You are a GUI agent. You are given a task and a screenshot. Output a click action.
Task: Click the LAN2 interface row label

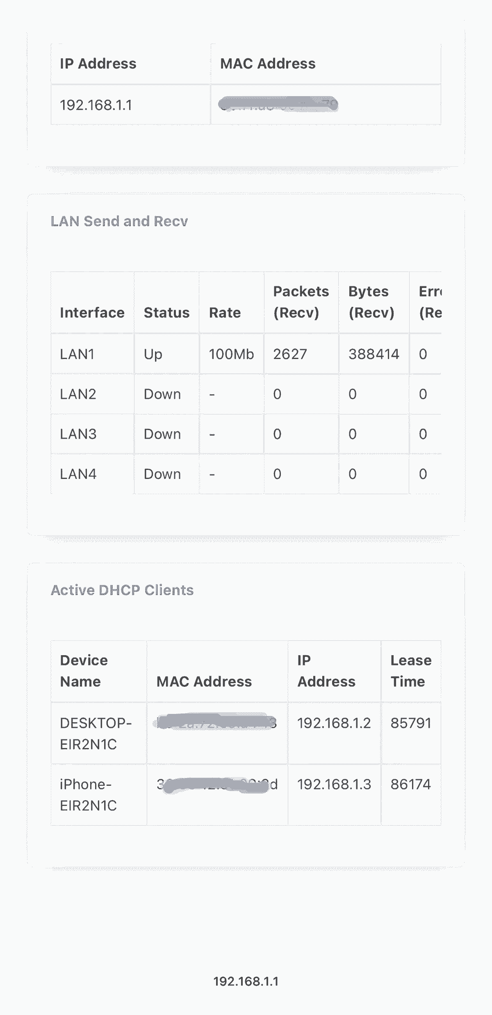(x=78, y=394)
